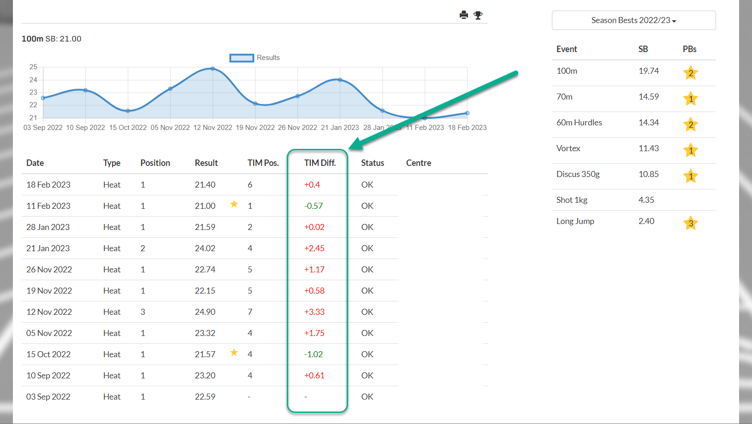Click the Shot 1kg event row
This screenshot has height=424, width=752.
click(634, 200)
